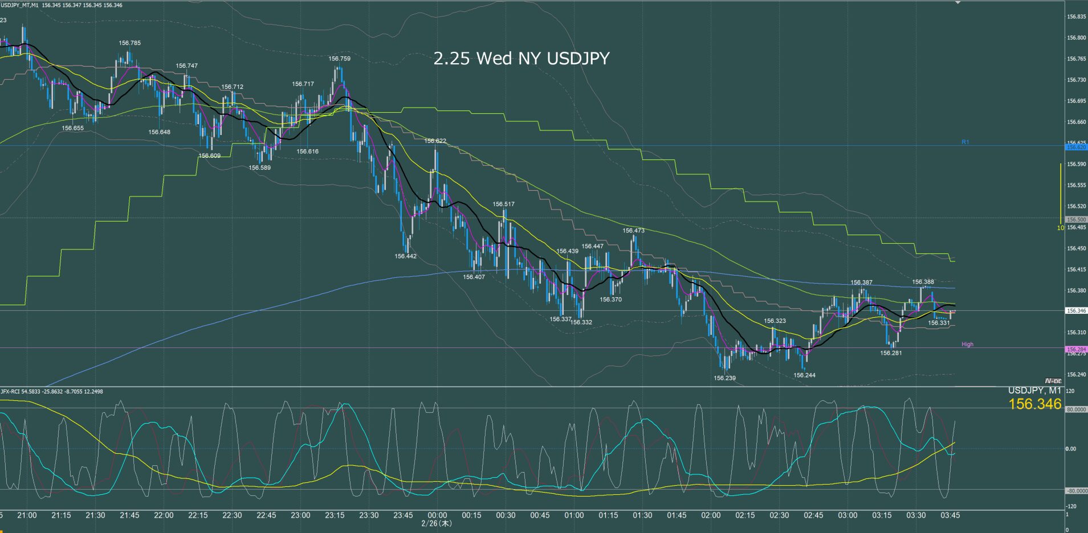Click the R1 pivot line label
Viewport: 1088px width, 533px height.
pos(965,142)
